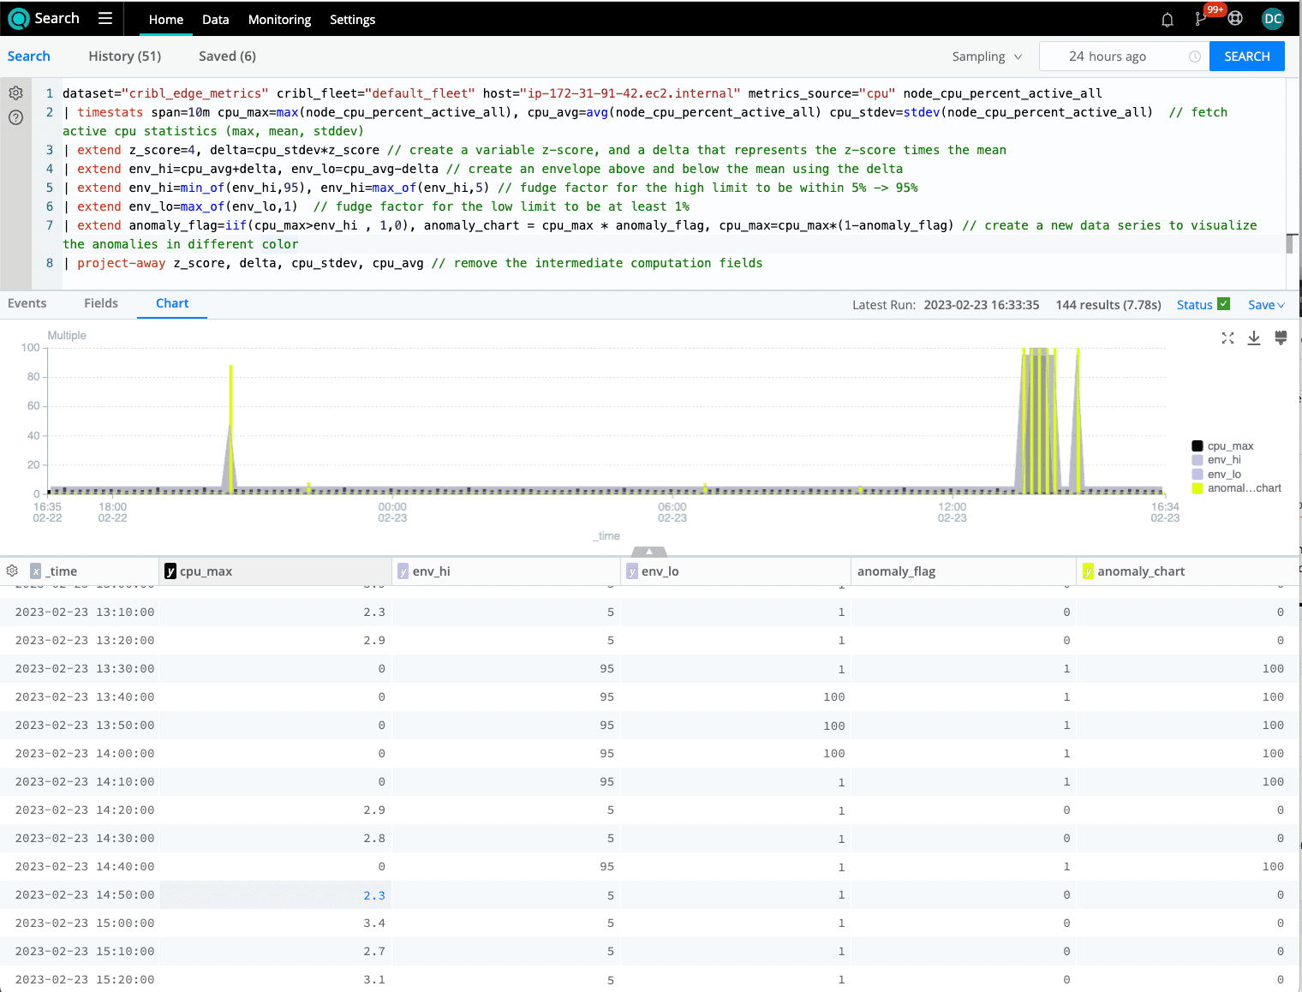Open the query editor settings gear
The width and height of the screenshot is (1302, 992).
(15, 93)
